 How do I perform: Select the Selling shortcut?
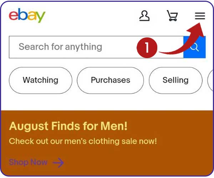(175, 80)
